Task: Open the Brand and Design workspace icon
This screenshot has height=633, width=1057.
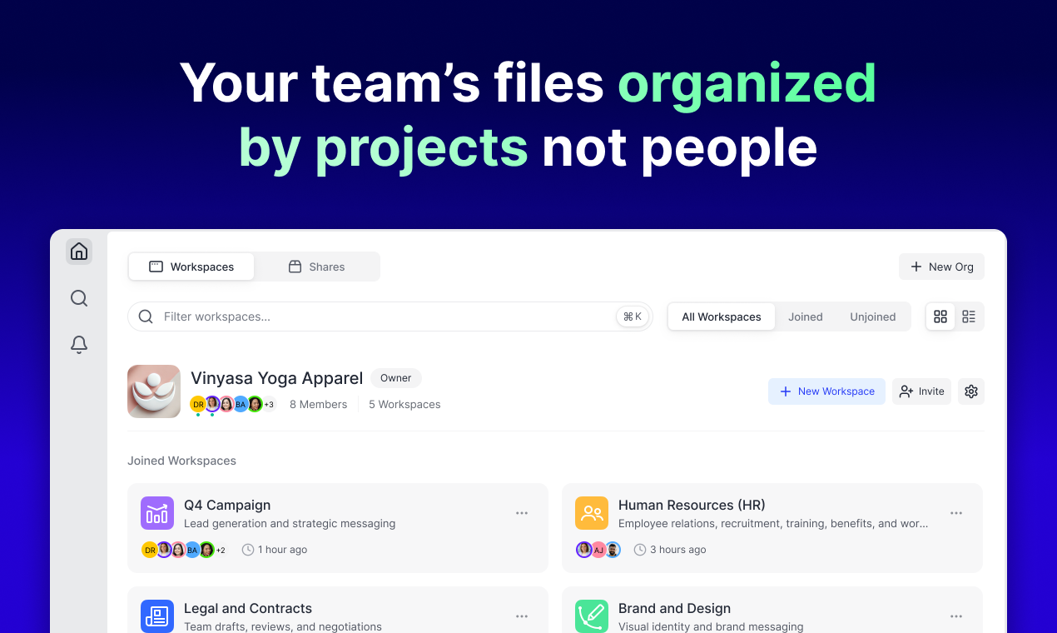Action: 592,616
